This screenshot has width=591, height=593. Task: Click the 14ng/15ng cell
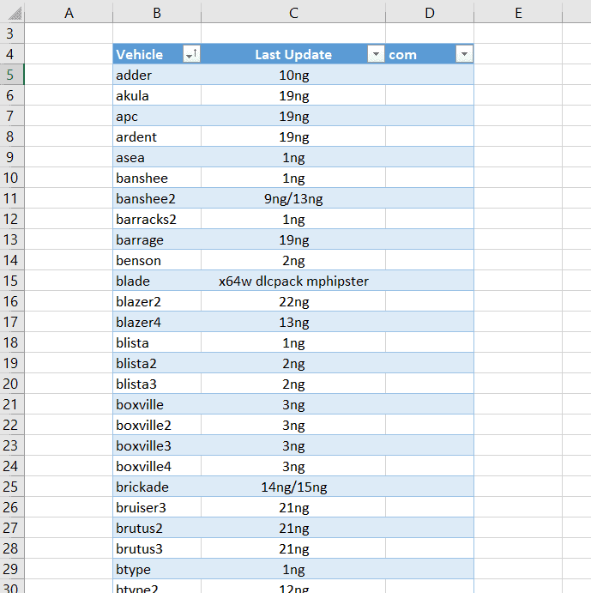coord(293,487)
